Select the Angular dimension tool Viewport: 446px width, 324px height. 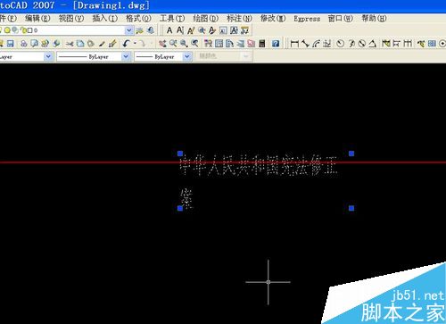pos(373,44)
